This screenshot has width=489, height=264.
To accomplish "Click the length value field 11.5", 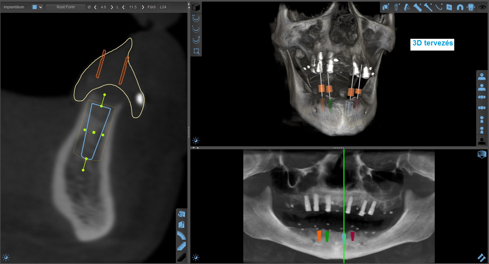I will (133, 7).
